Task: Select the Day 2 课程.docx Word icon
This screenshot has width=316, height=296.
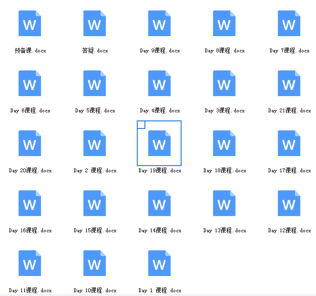Action: pos(95,143)
